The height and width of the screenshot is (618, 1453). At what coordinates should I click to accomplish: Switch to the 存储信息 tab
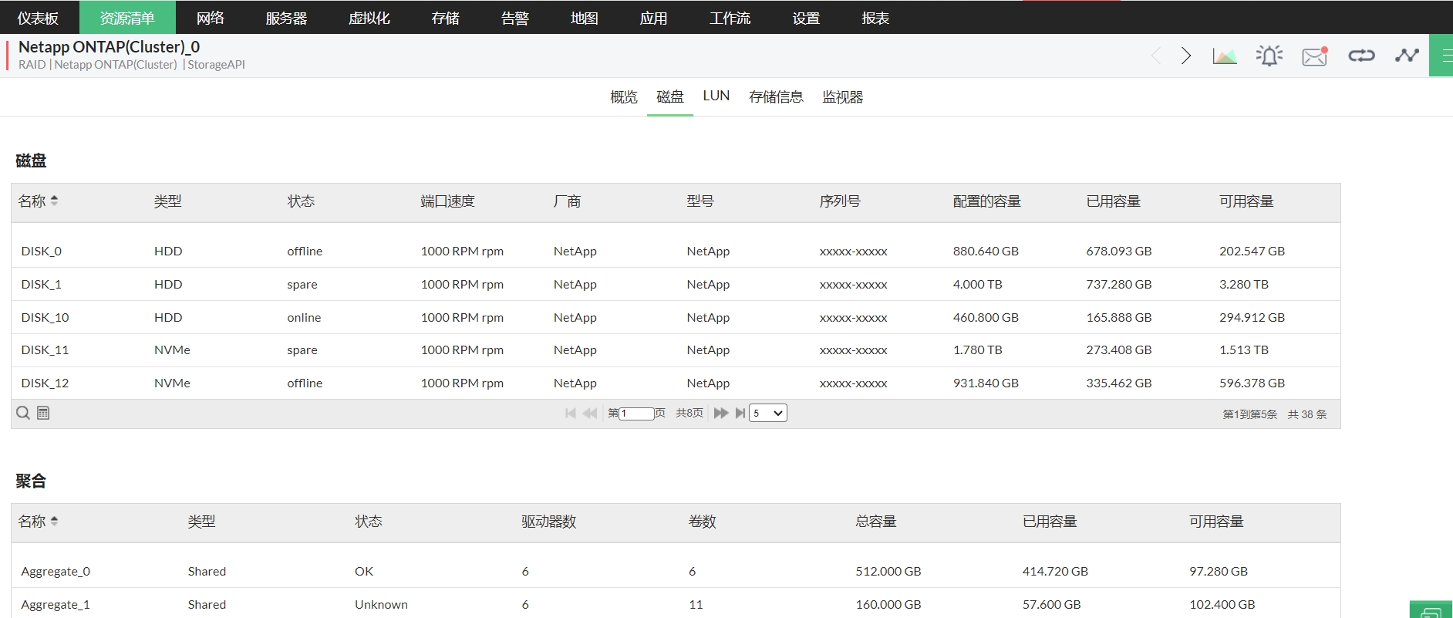[x=776, y=97]
